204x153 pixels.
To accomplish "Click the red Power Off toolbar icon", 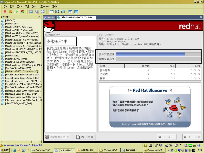I will [x=5, y=11].
